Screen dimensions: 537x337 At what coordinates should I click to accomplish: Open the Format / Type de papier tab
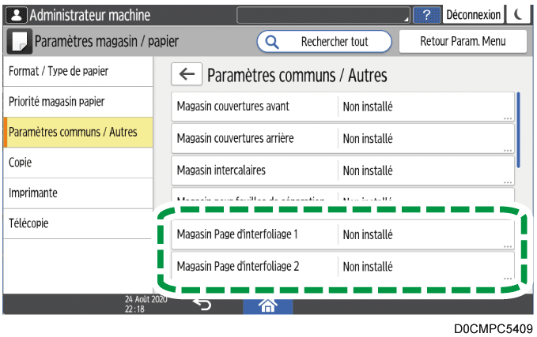pos(78,71)
